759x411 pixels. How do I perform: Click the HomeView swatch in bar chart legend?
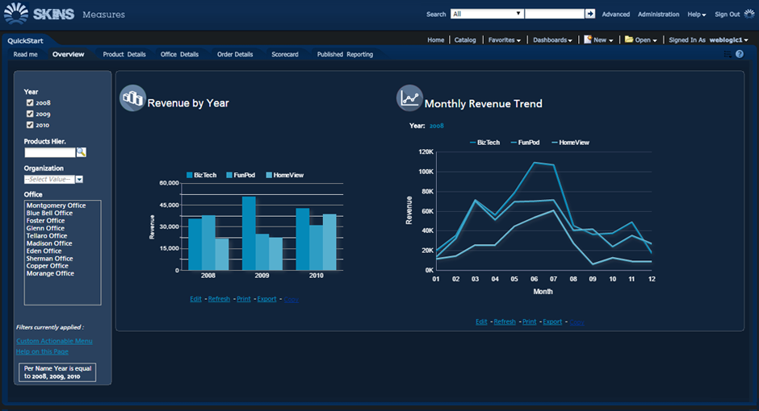click(x=269, y=176)
